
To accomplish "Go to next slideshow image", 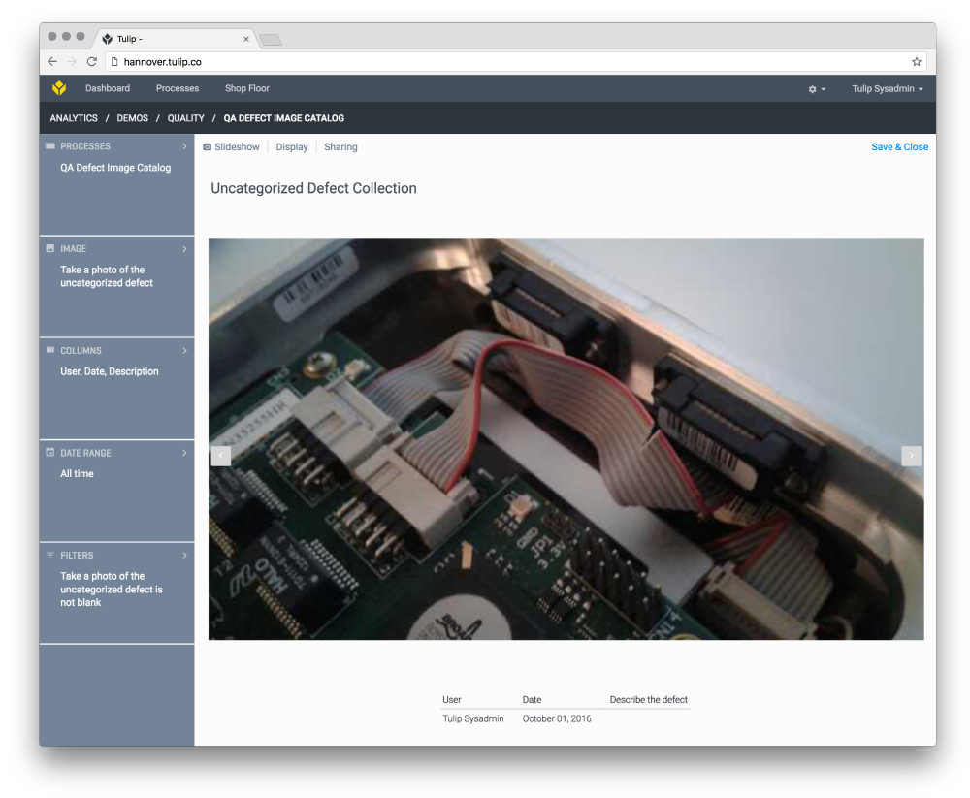I will click(x=911, y=456).
